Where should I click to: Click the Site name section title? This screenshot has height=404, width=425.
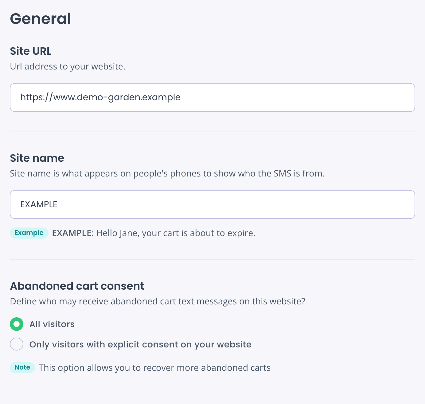pyautogui.click(x=37, y=158)
